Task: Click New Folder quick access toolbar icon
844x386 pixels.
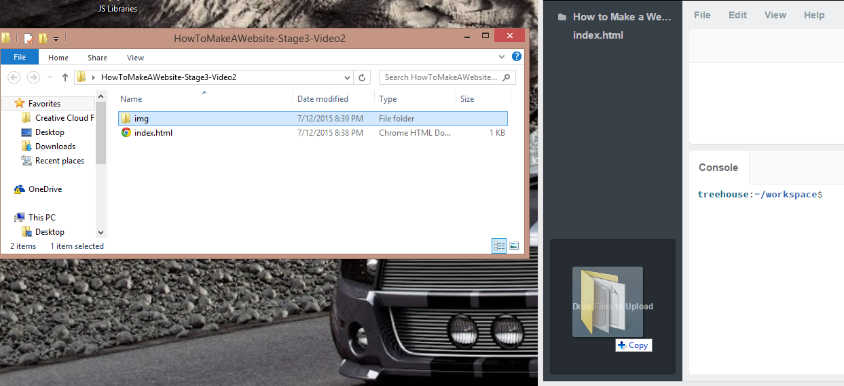Action: [x=43, y=39]
